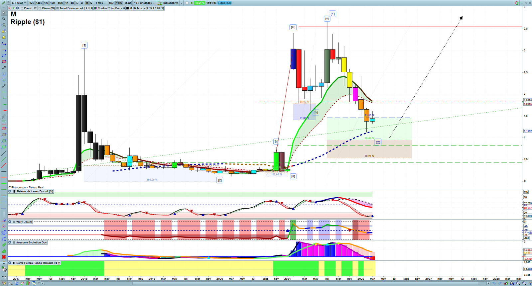Toggle the pause button in top toolbar

click(187, 3)
